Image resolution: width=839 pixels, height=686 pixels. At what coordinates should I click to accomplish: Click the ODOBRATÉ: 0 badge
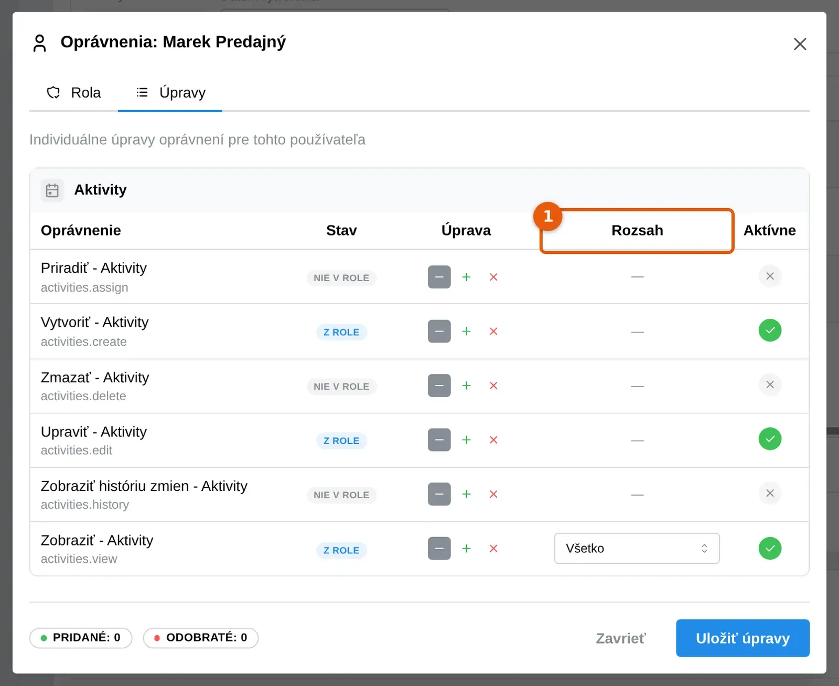201,638
